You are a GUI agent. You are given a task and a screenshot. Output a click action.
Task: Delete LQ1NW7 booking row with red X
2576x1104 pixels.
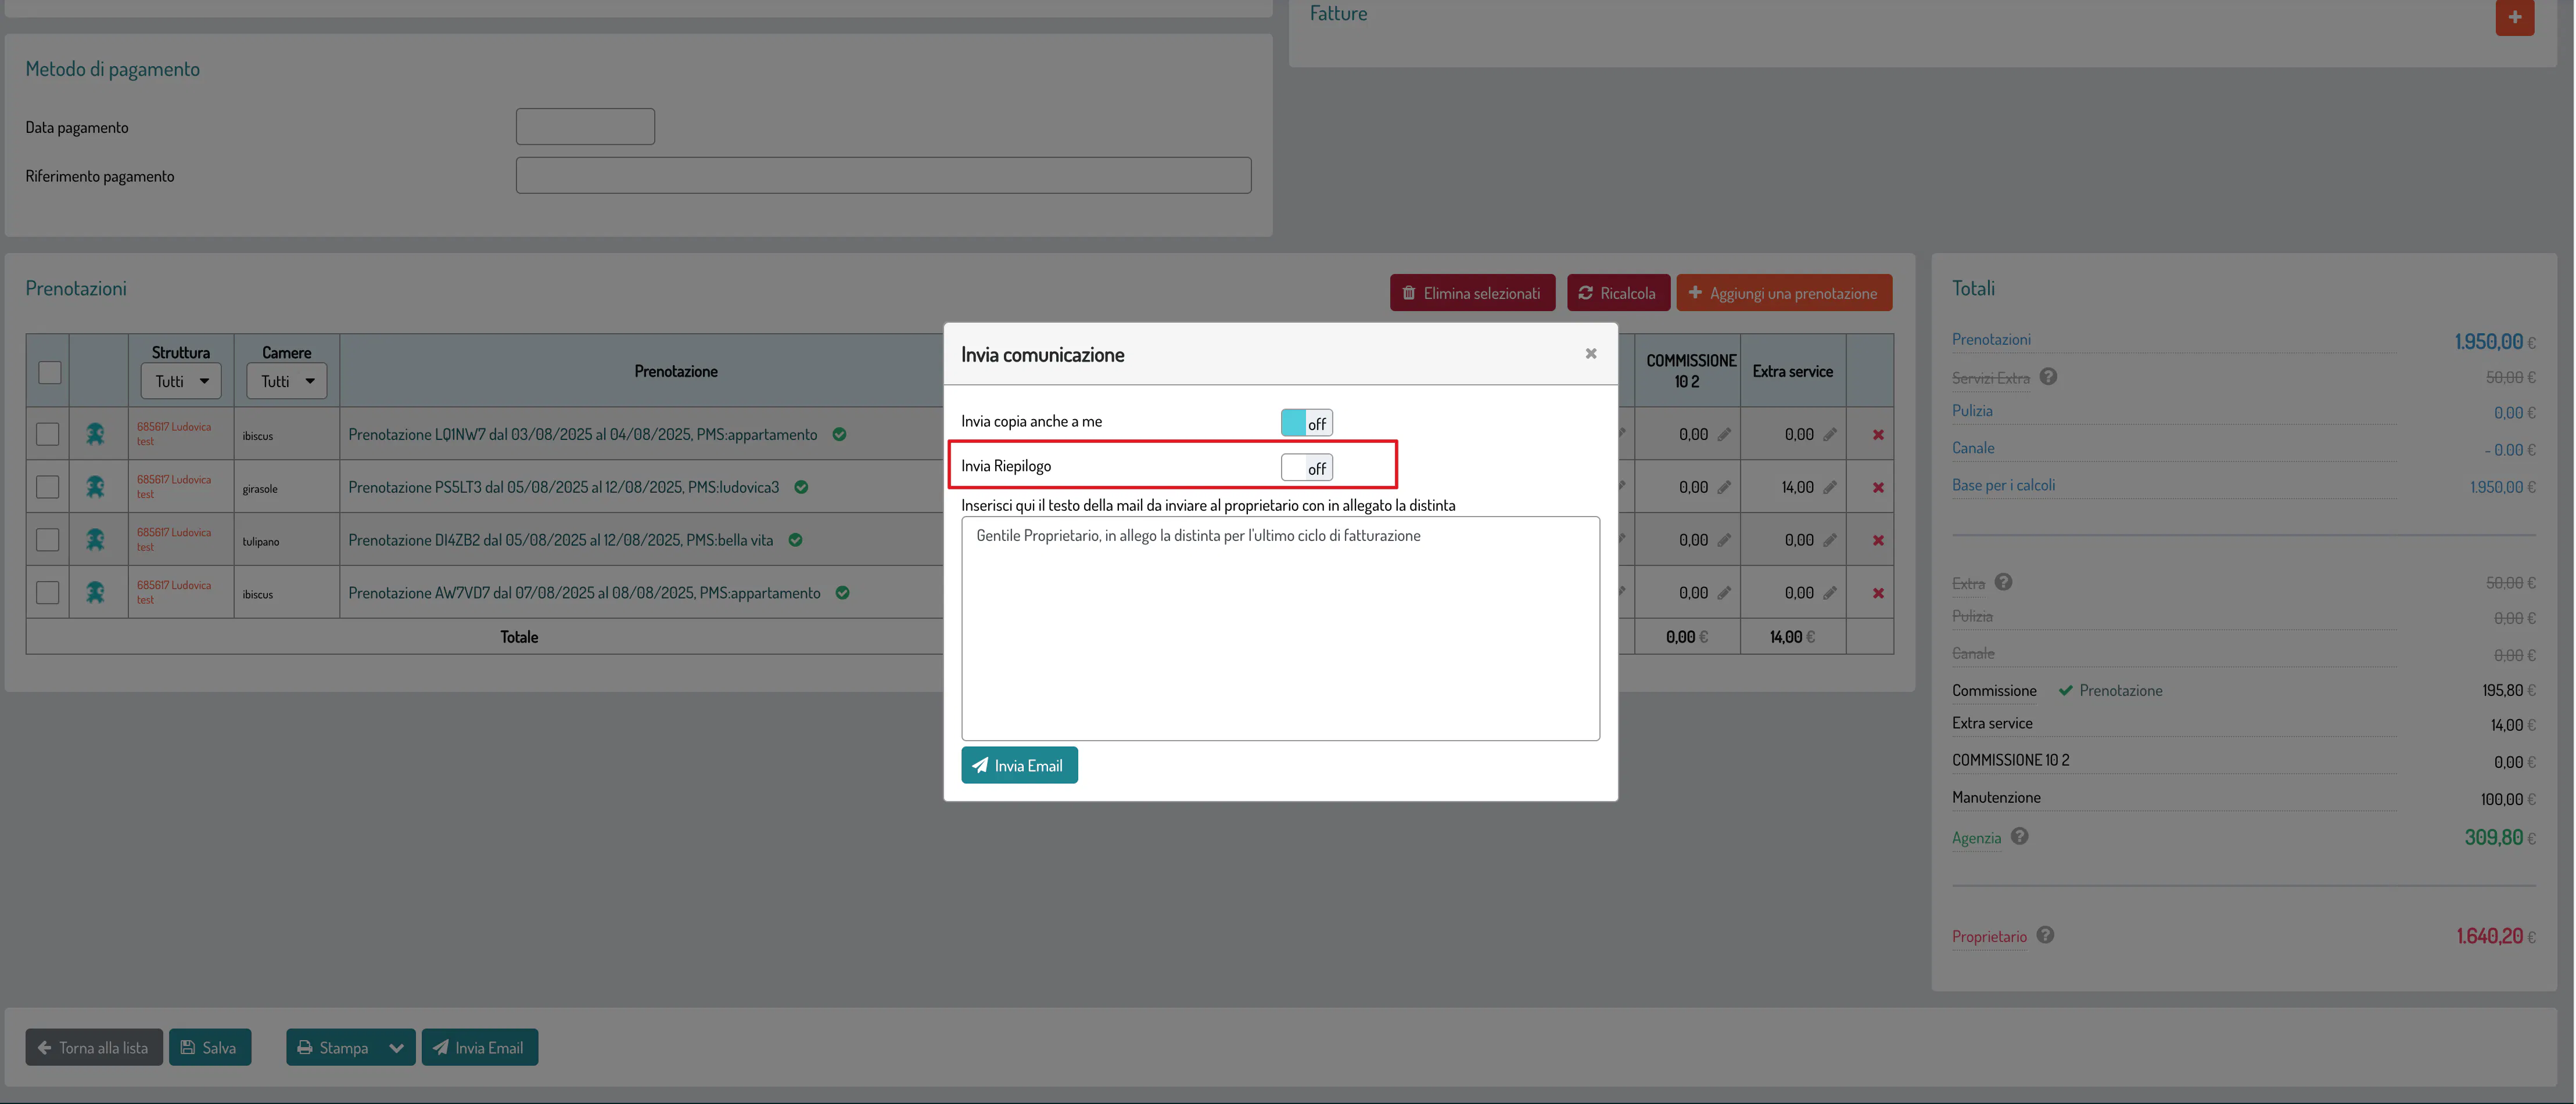1877,435
